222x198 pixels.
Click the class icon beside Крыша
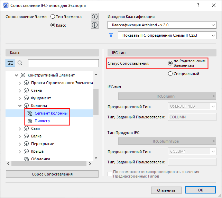26,151
